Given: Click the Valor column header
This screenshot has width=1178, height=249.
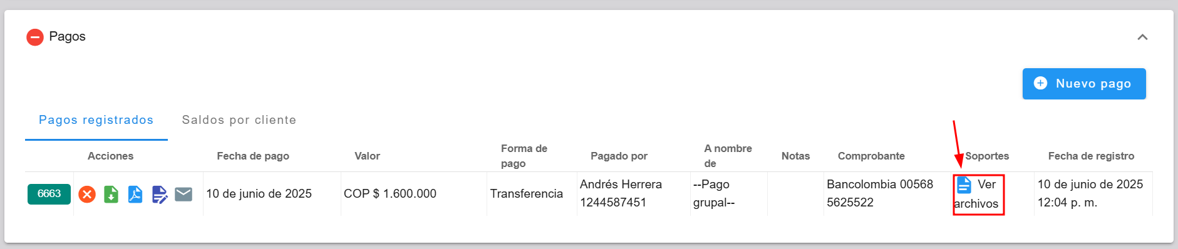Looking at the screenshot, I should pyautogui.click(x=367, y=156).
